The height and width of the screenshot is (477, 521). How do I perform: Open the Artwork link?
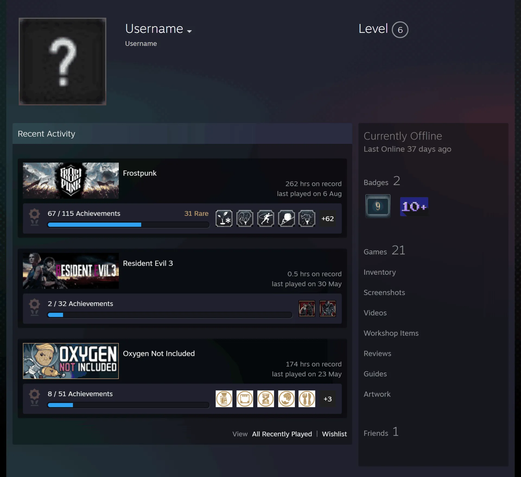pos(377,394)
